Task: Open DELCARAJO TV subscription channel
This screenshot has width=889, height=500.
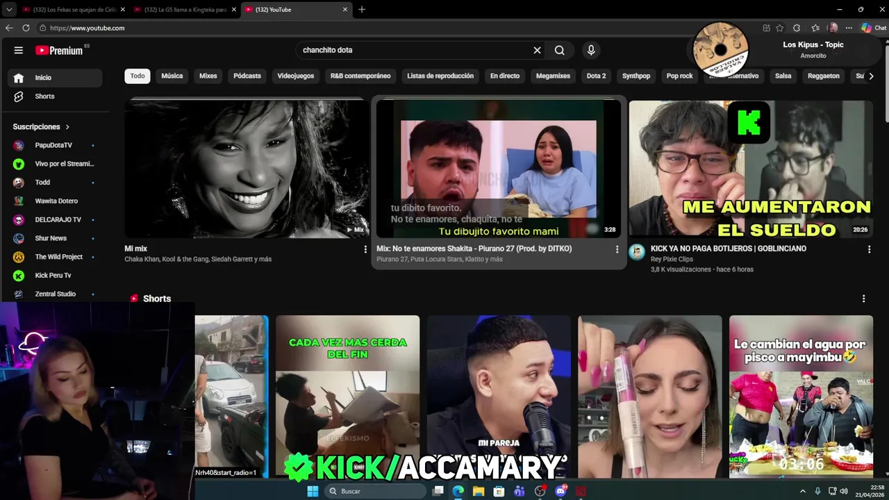Action: (x=53, y=219)
